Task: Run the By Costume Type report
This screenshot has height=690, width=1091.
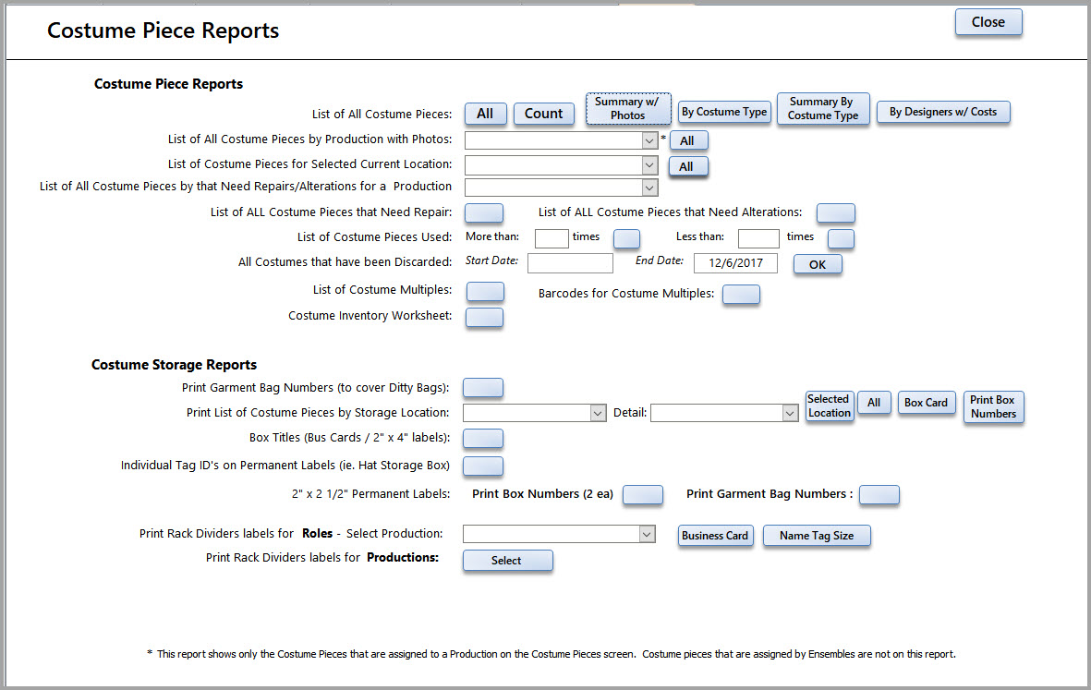Action: coord(724,112)
